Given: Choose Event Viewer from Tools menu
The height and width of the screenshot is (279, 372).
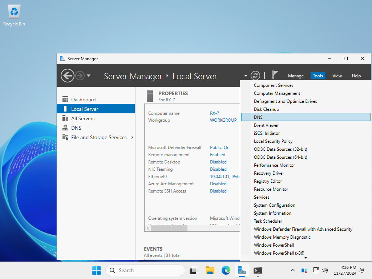Looking at the screenshot, I should [306, 125].
